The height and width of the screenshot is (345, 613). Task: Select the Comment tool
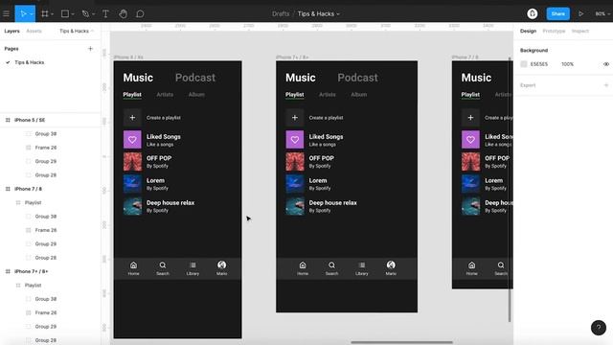[x=140, y=13]
